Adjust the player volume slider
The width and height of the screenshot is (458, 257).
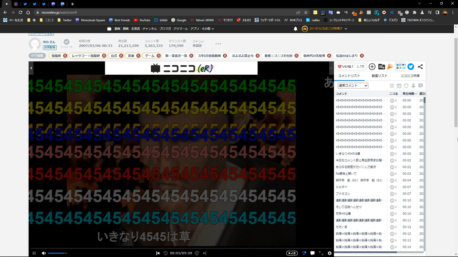click(58, 253)
